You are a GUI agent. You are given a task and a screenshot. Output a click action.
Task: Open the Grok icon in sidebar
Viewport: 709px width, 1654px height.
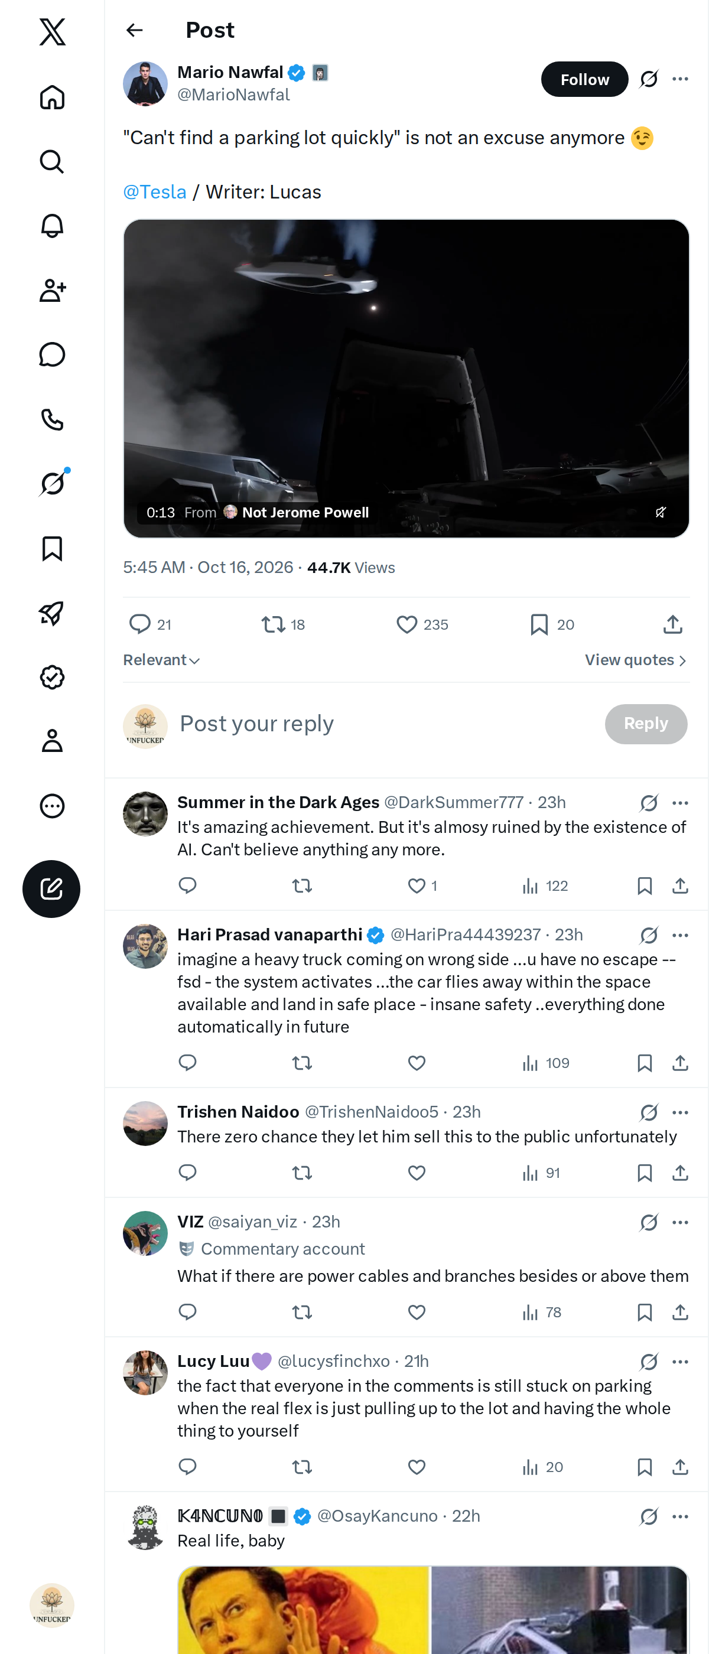point(52,483)
